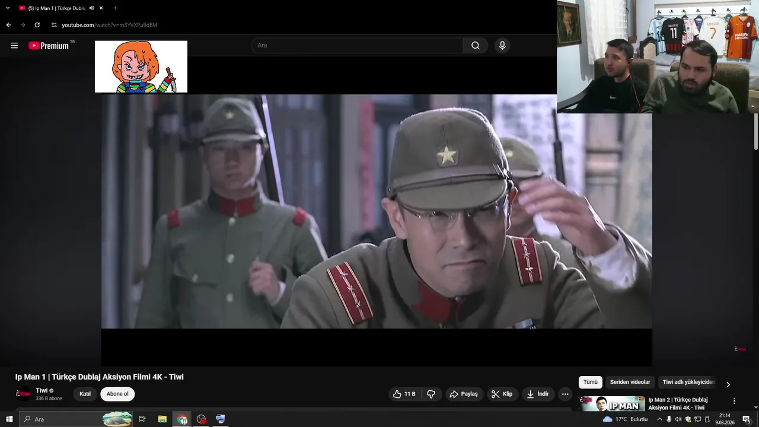The height and width of the screenshot is (427, 759).
Task: Switch to the Ip Man 1 browser tab
Action: (x=56, y=8)
